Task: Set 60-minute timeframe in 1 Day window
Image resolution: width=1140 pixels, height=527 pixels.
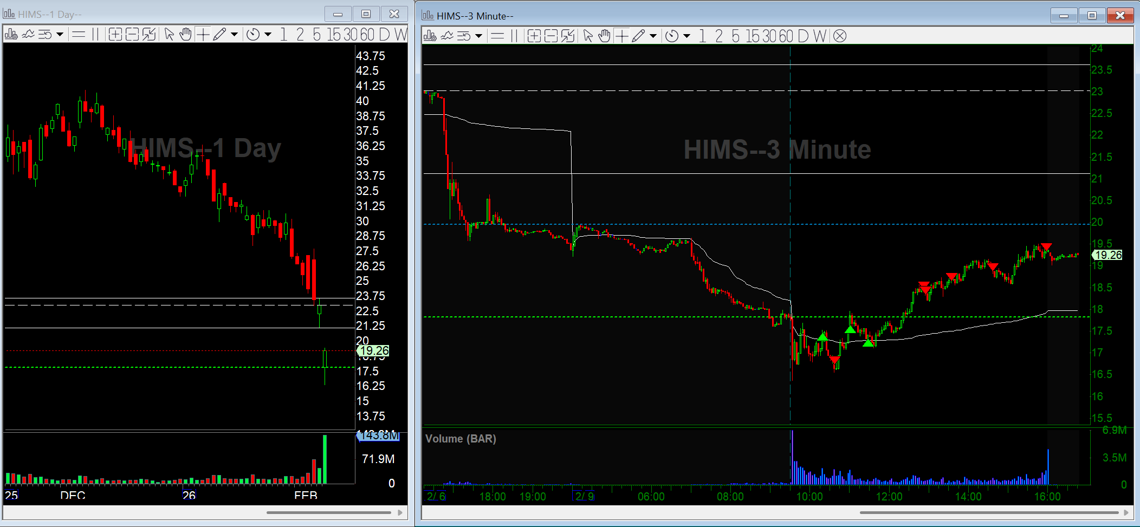Action: (367, 35)
